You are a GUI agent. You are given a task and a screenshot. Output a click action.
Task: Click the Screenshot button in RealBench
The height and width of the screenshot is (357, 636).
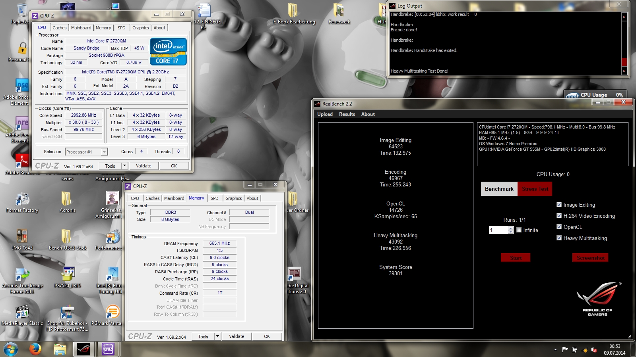point(591,258)
